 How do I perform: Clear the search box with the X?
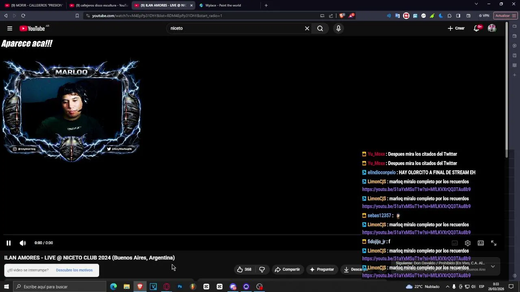pos(307,28)
